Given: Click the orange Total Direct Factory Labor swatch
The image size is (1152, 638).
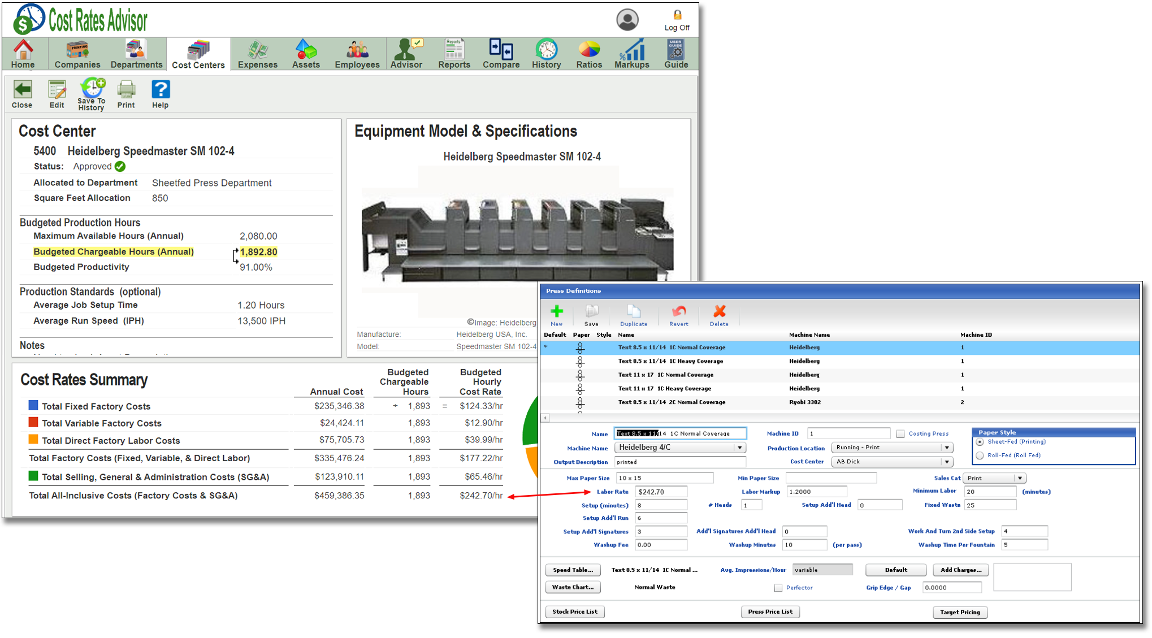Looking at the screenshot, I should coord(33,439).
